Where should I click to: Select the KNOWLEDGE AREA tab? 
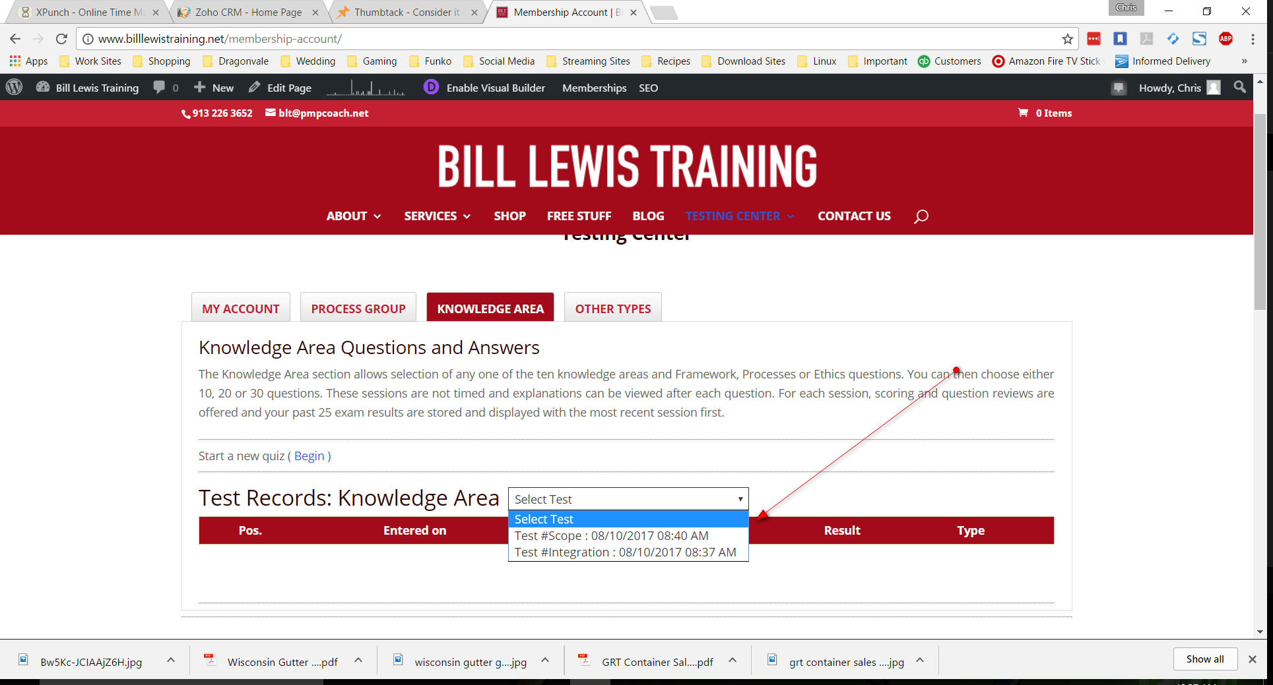tap(490, 308)
